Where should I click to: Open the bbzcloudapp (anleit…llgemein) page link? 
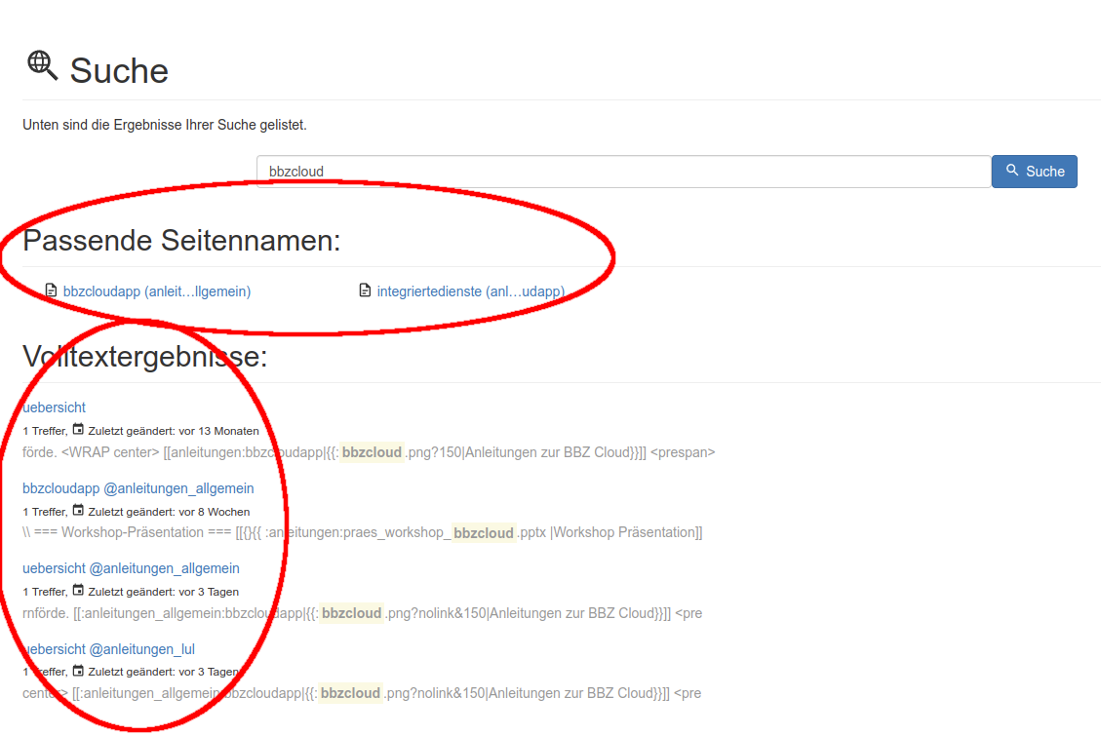157,291
